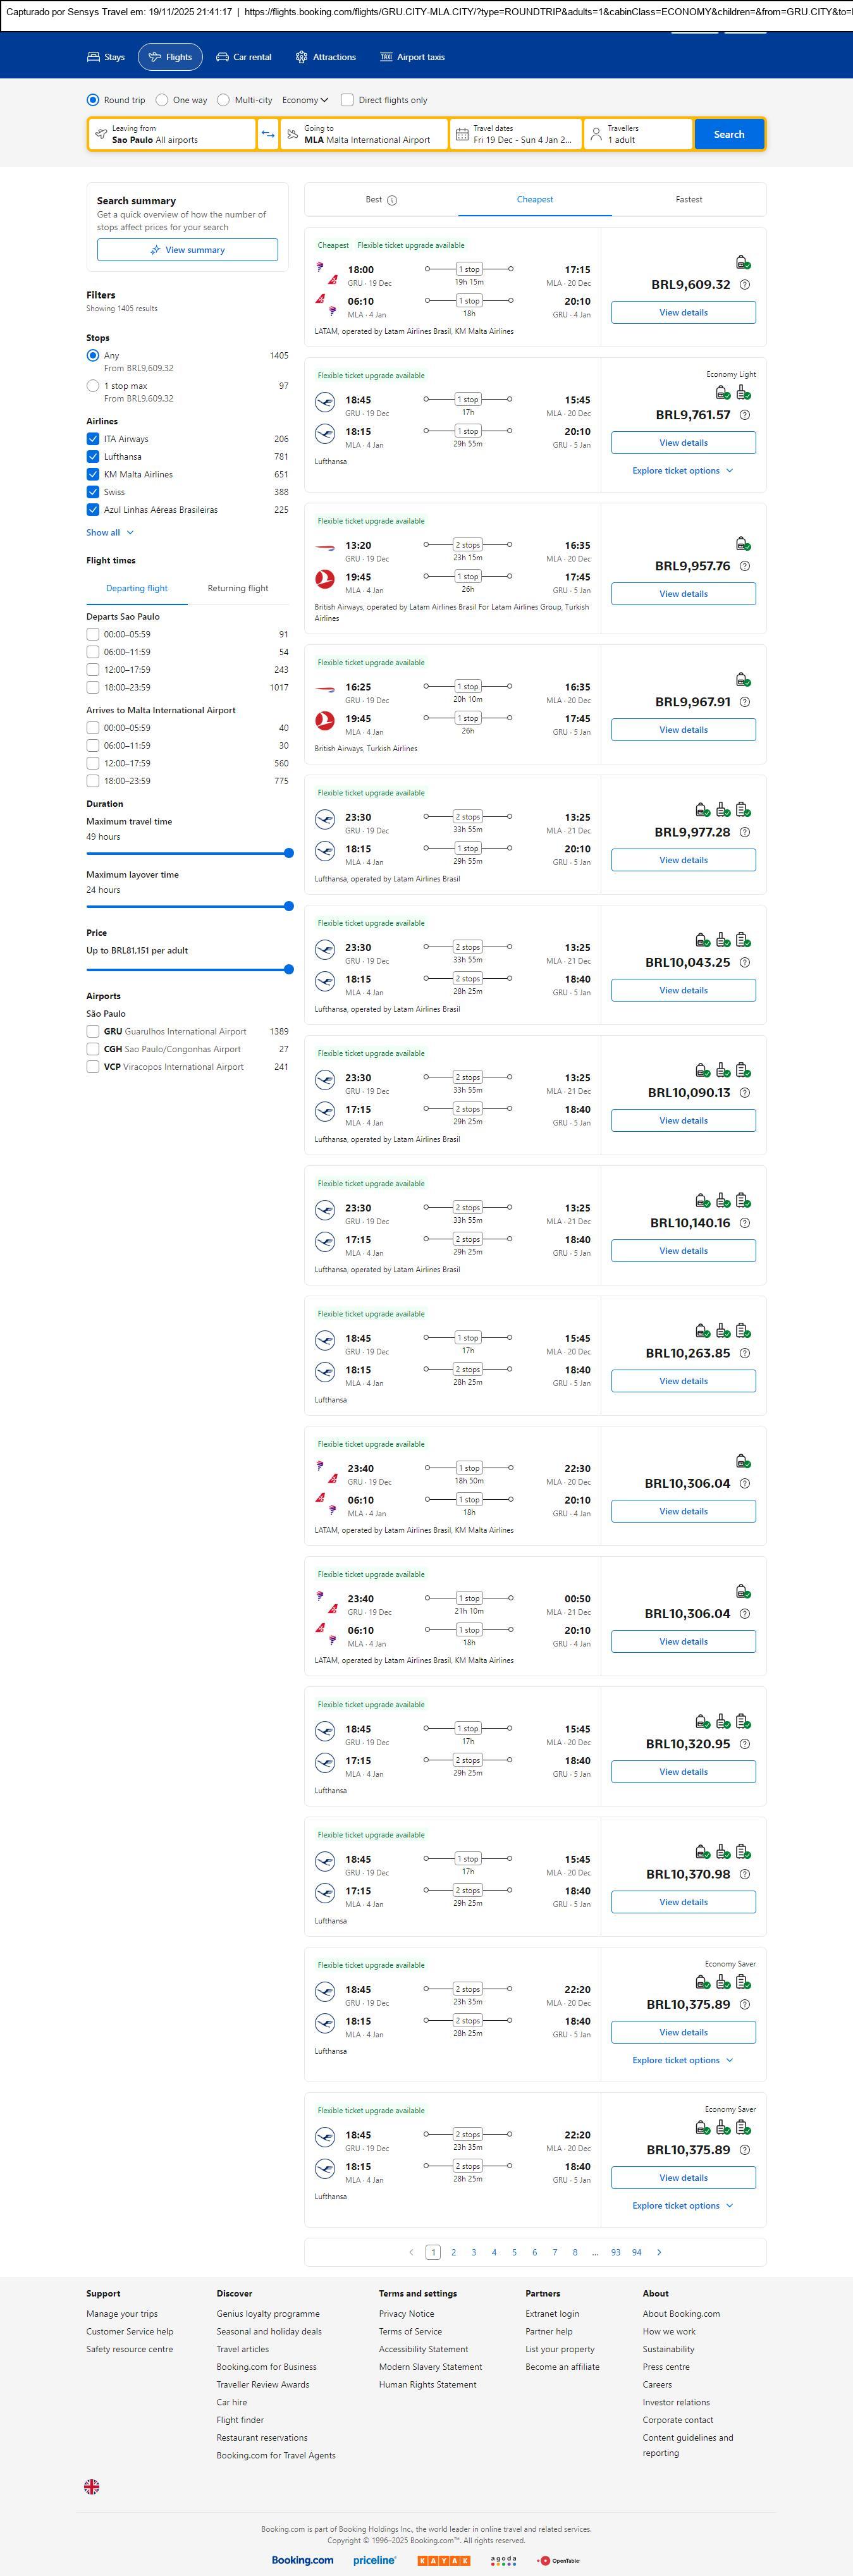Open Attractions from the top navigation
The height and width of the screenshot is (2576, 853).
pos(325,57)
